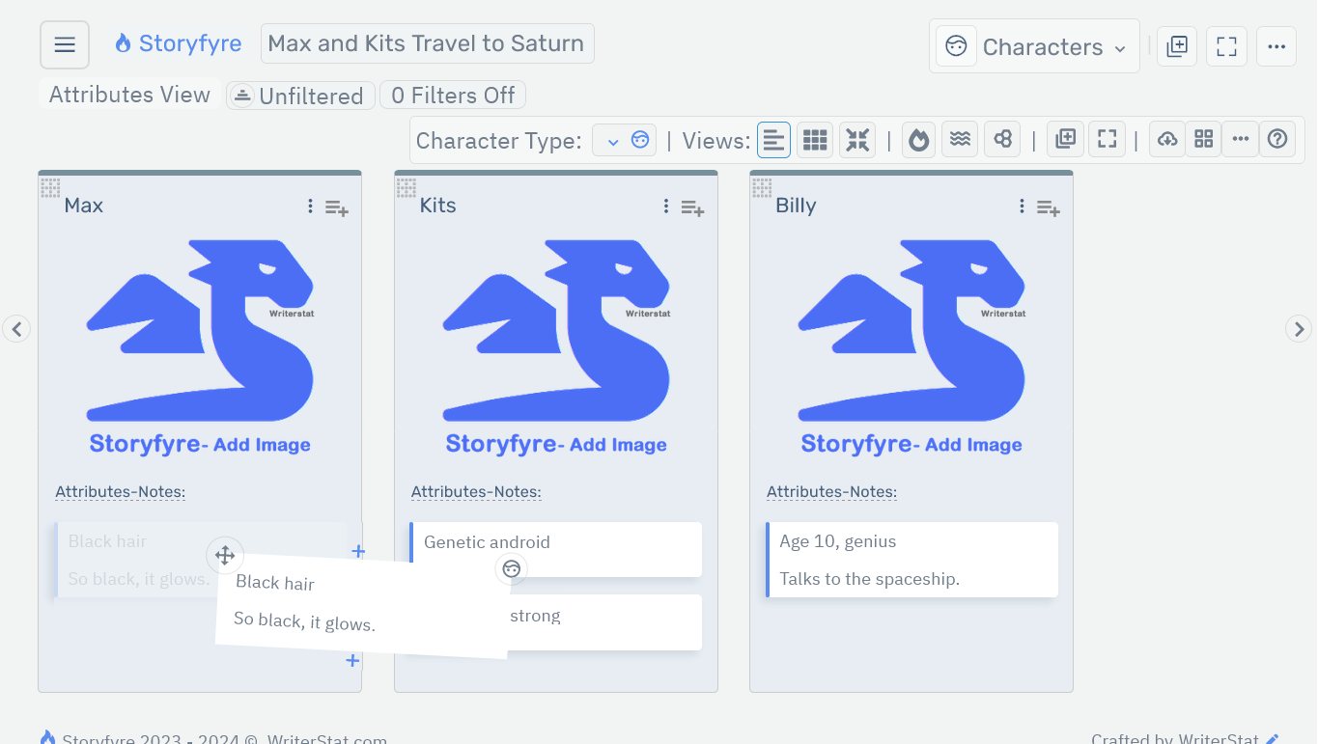Click the cloud upload icon
Screen dimensions: 1318x744
click(x=1166, y=138)
